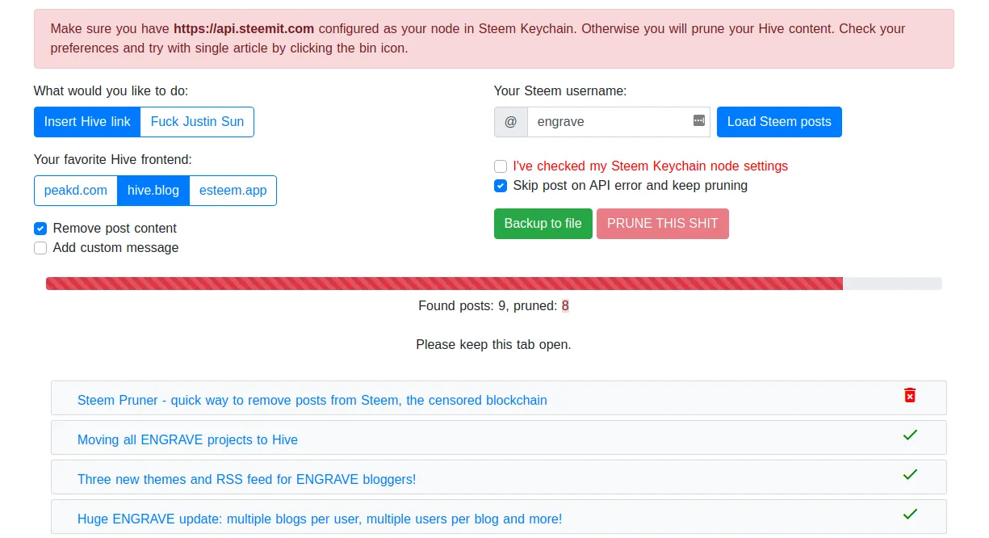989x538 pixels.
Task: Toggle the Remove post content checkbox
Action: point(40,229)
